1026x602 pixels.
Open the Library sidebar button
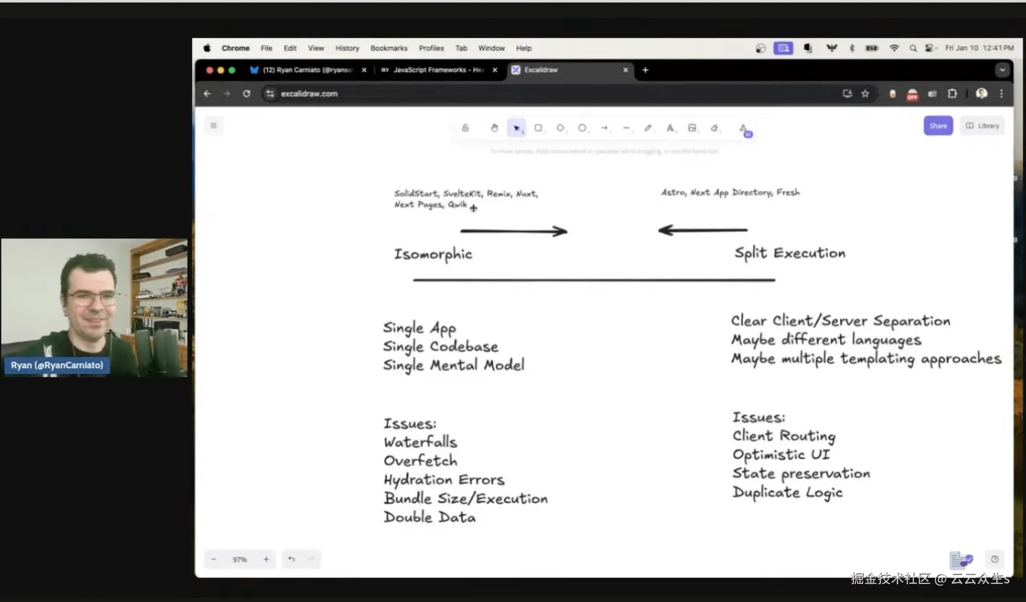point(982,126)
